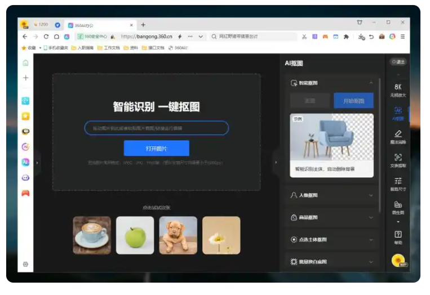Try the coffee cup sample image
The width and height of the screenshot is (430, 295).
92,235
